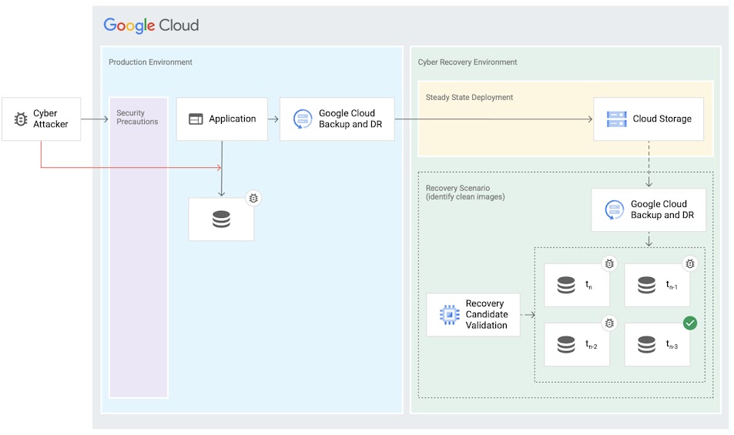Image resolution: width=734 pixels, height=435 pixels.
Task: Click the Production Environment label
Action: tap(150, 62)
